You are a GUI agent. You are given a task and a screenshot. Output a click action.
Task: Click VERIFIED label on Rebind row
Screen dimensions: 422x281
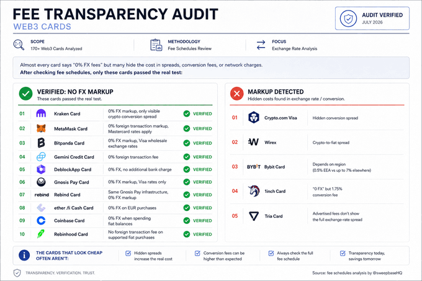202,195
